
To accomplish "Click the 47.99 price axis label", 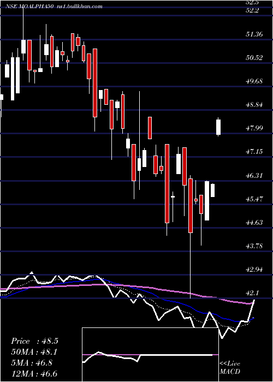I will 254,128.
